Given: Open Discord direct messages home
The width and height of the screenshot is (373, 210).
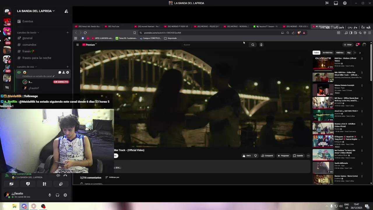Looking at the screenshot, I should tap(7, 11).
